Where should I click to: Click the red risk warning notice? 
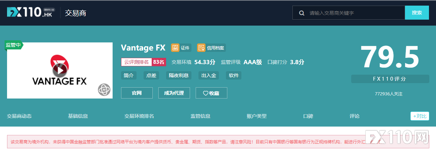[x=218, y=142]
